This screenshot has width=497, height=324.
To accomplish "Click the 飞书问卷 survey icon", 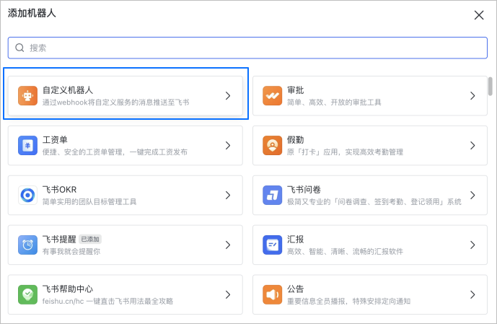I will coord(272,196).
